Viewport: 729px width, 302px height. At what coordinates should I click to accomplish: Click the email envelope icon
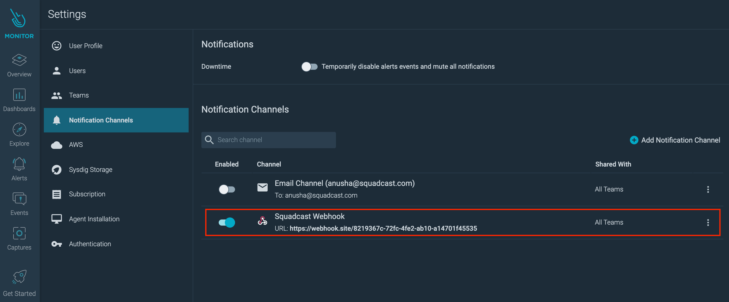[x=262, y=188]
